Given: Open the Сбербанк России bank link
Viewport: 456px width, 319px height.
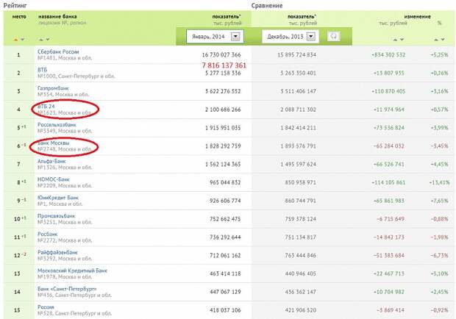Looking at the screenshot, I should click(58, 51).
